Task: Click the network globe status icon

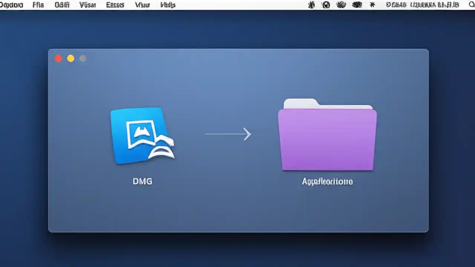Action: (x=326, y=5)
